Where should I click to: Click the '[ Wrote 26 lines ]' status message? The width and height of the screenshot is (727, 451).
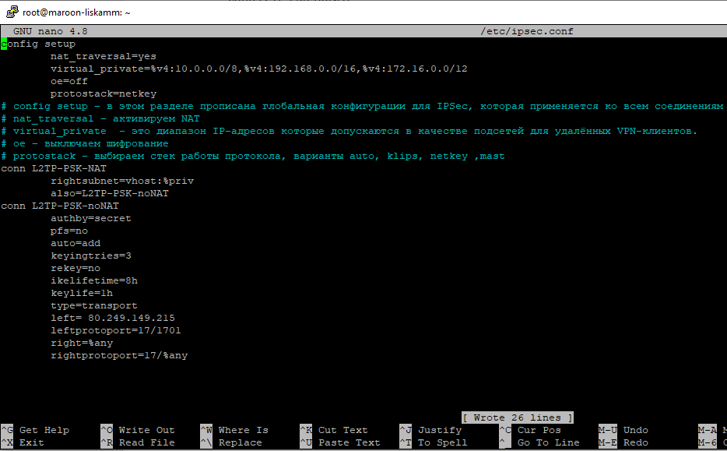click(518, 418)
